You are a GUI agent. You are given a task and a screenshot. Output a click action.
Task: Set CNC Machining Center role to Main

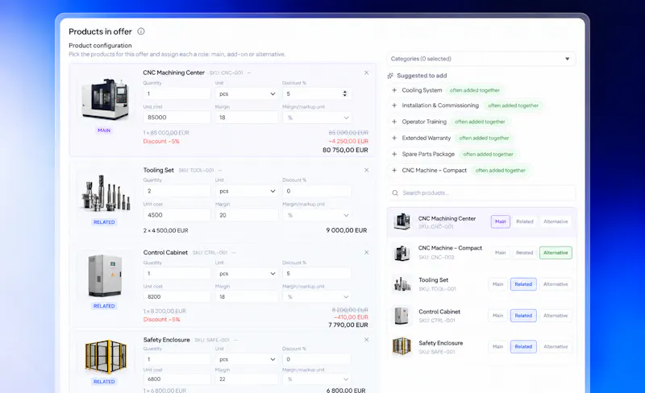click(500, 221)
